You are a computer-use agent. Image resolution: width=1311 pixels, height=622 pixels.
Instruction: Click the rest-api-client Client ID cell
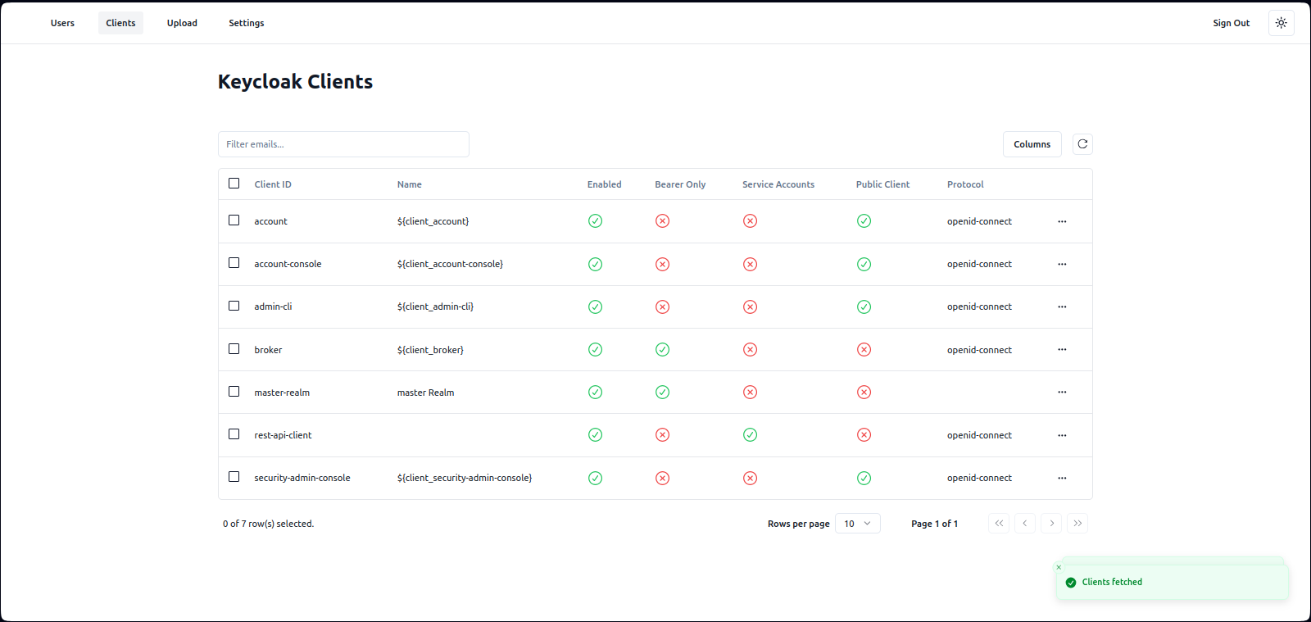coord(283,435)
